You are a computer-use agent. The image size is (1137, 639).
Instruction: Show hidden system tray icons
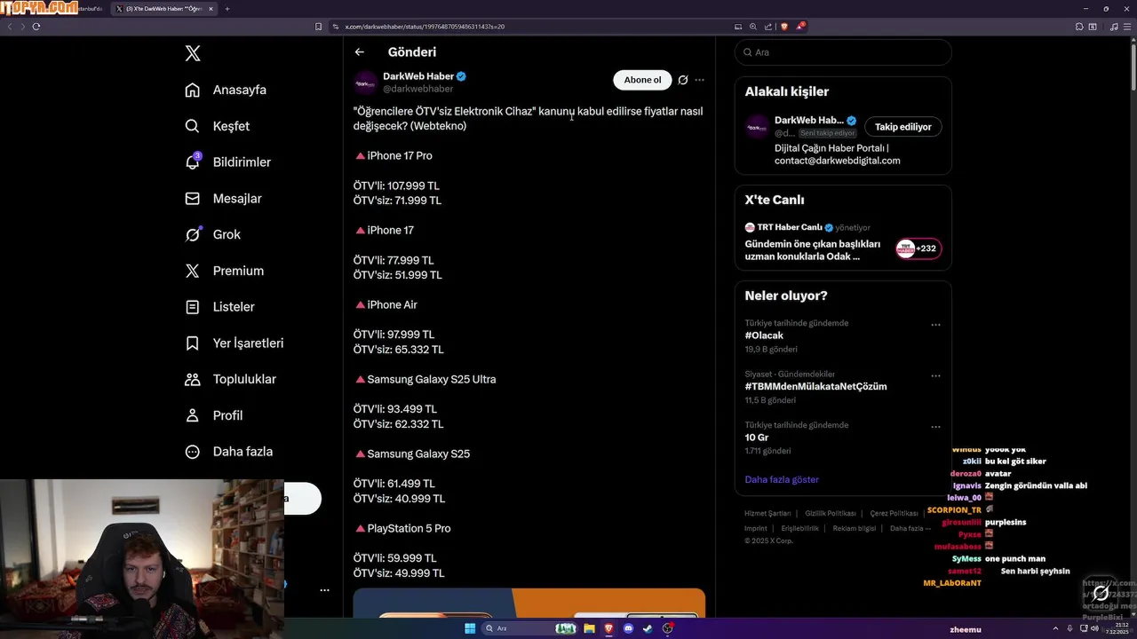click(x=1056, y=628)
